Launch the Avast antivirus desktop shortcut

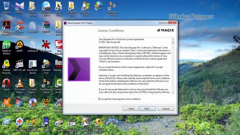[x=6, y=105]
